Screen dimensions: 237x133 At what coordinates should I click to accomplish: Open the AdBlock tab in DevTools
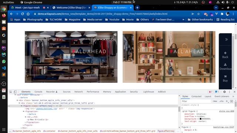pyautogui.click(x=162, y=92)
